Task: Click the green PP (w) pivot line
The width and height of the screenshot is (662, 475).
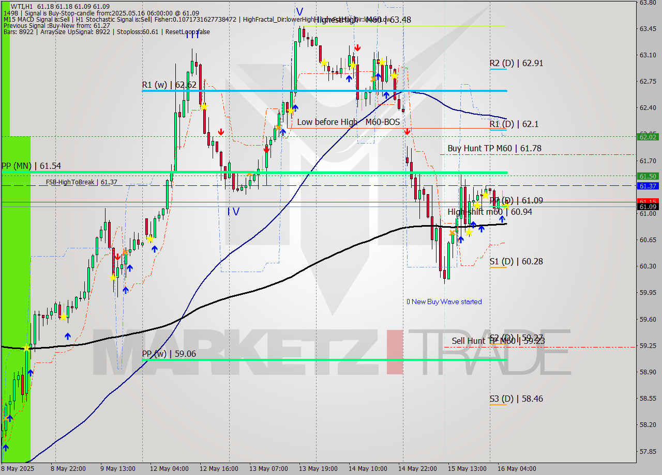Action: coord(310,359)
